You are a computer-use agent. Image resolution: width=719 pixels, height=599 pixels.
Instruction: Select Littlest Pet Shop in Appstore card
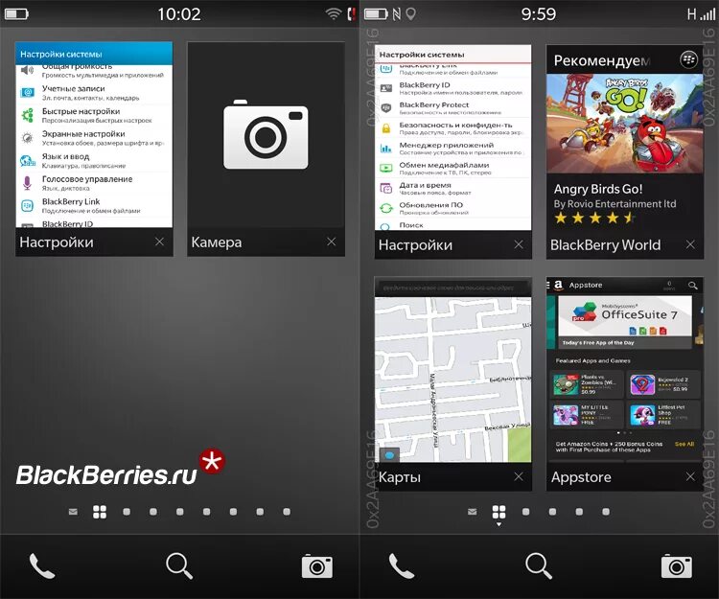[x=663, y=414]
